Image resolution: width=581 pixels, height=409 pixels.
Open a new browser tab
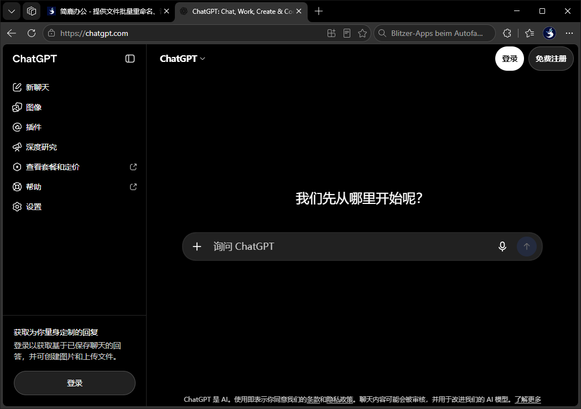coord(319,12)
